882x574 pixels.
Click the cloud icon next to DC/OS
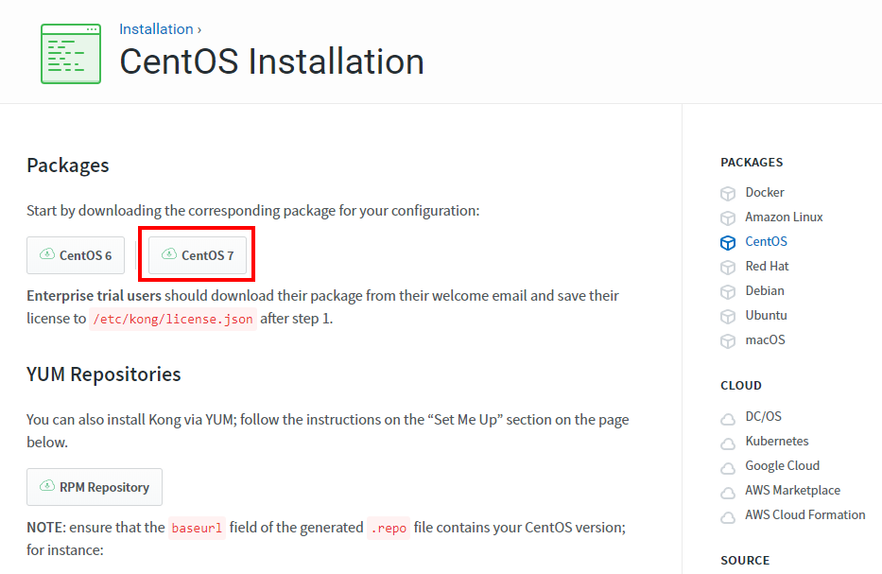(x=728, y=420)
